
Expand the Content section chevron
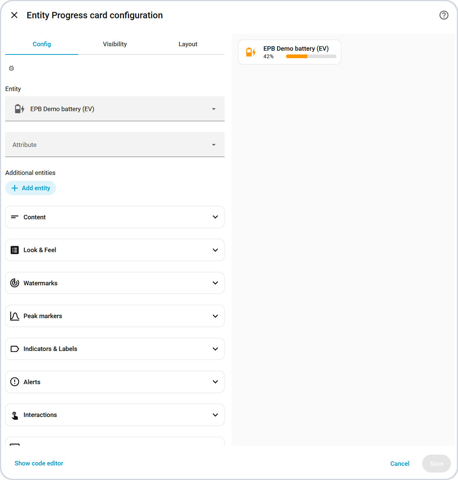pos(215,217)
